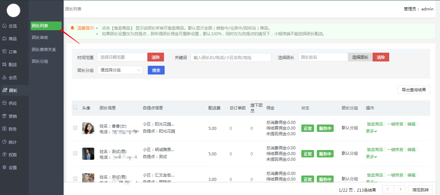
Task: Click the 服务中 badge in 香香 row
Action: [x=325, y=128]
